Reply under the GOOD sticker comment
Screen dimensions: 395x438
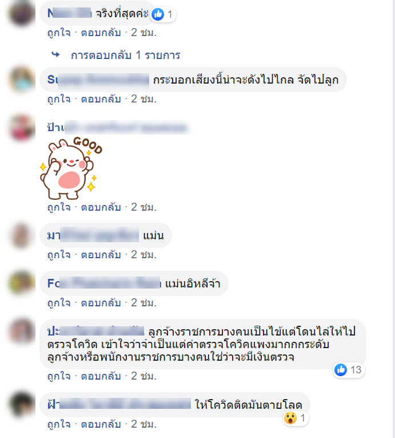click(101, 207)
